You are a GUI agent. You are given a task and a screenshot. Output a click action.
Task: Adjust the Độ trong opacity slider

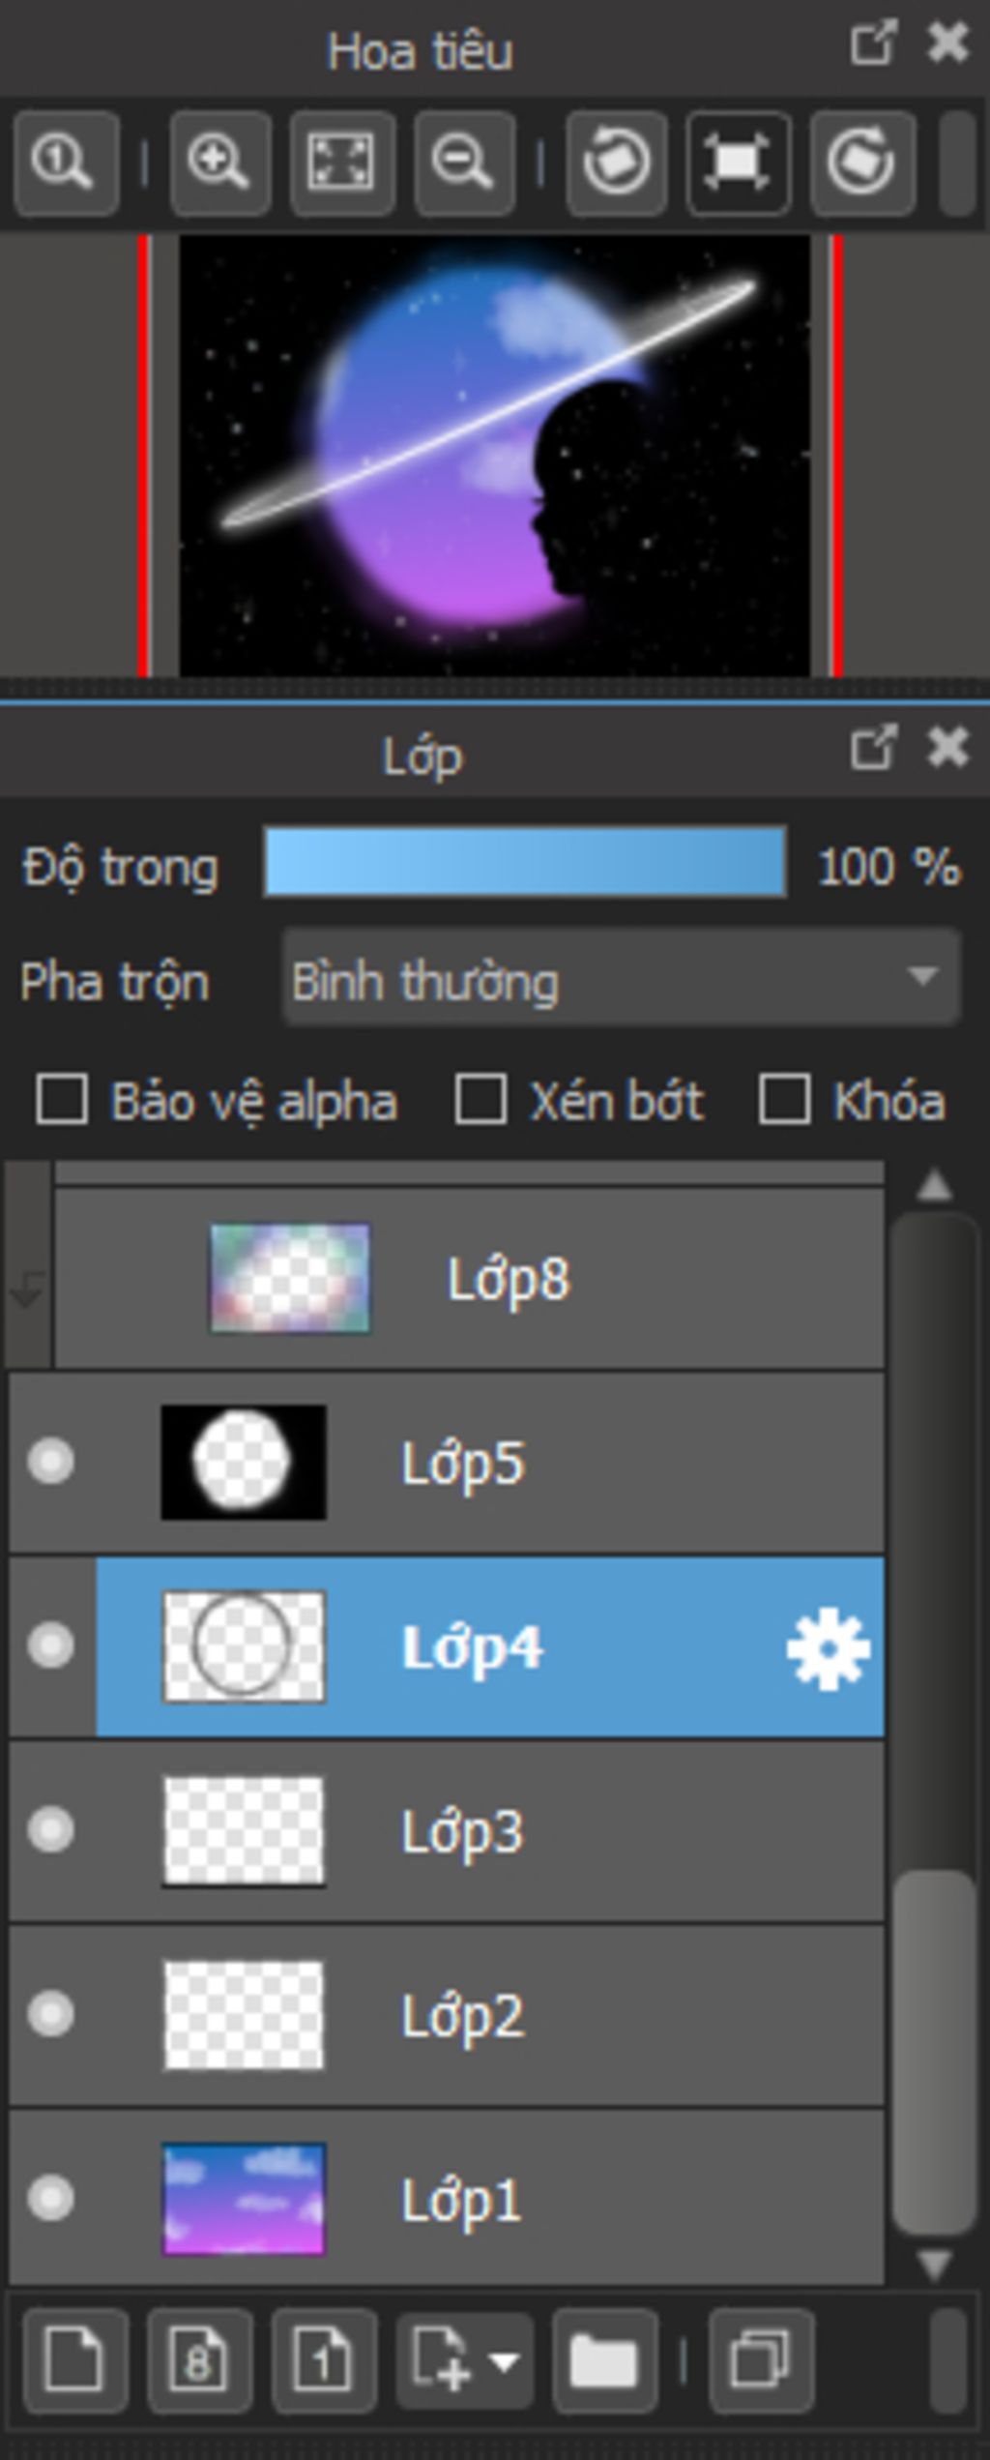pyautogui.click(x=525, y=862)
